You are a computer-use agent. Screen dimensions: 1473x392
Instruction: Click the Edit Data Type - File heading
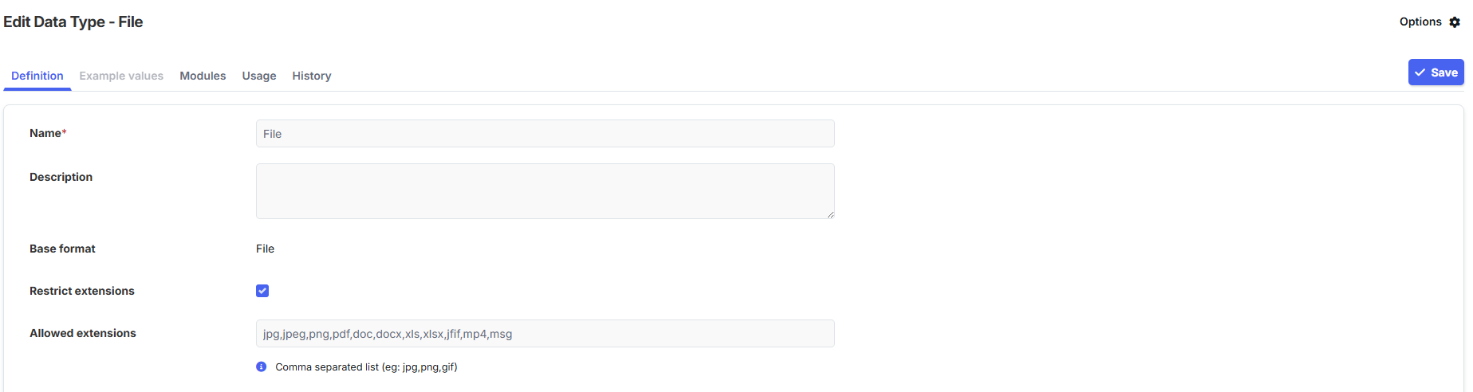pos(73,22)
